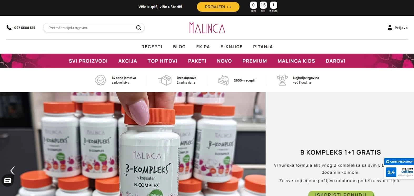Click the best shop trophy icon

pyautogui.click(x=282, y=80)
